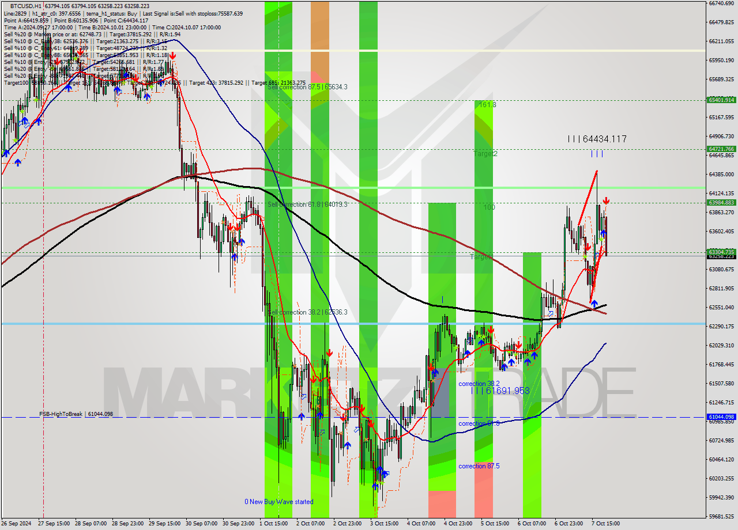Screen dimensions: 738x530
Task: Click the '61691.953' blue annotation
Action: pyautogui.click(x=507, y=391)
